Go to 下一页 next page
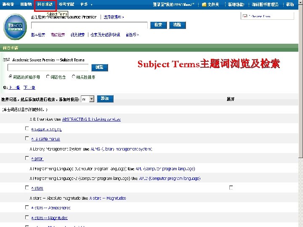This screenshot has width=303, height=227. 29,87
